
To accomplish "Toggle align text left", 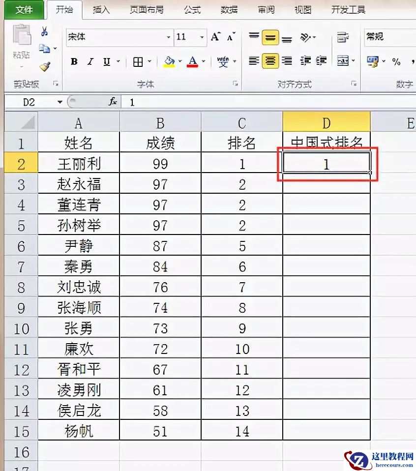I will pyautogui.click(x=254, y=61).
